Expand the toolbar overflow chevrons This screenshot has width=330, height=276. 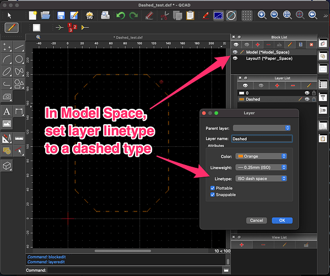325,15
